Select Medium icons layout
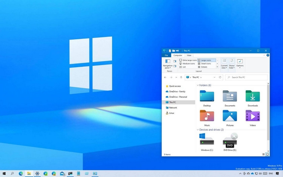 click(x=187, y=63)
